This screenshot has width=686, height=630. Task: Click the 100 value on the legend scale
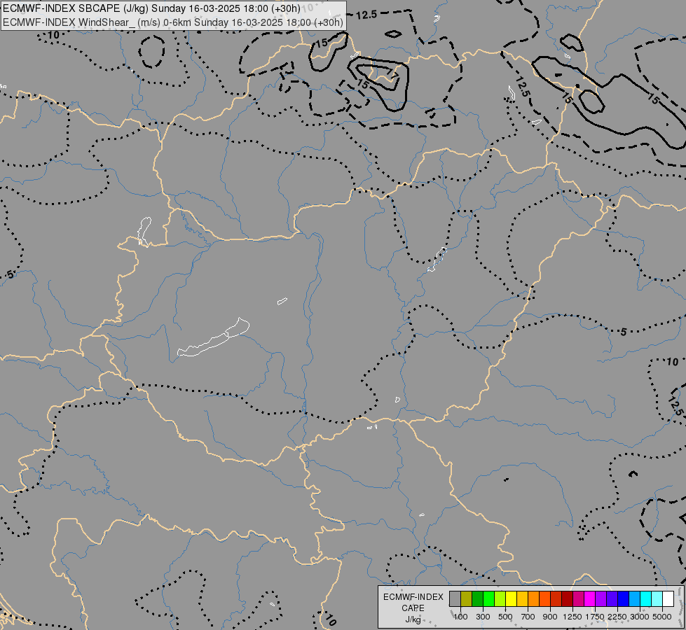click(460, 617)
